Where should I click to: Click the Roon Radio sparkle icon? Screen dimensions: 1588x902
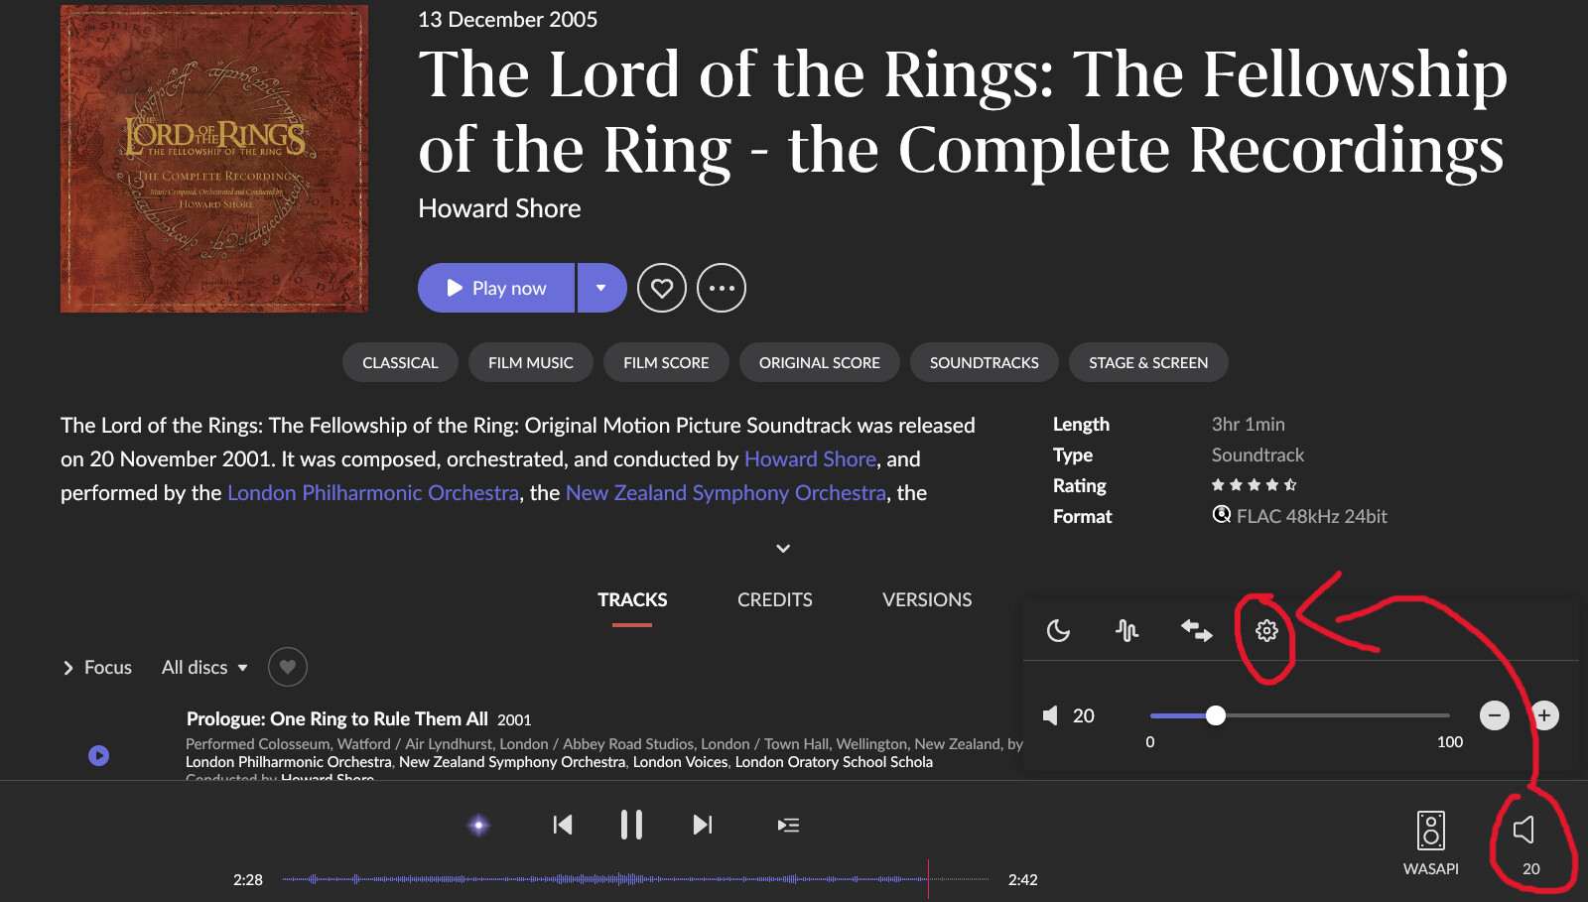point(478,825)
